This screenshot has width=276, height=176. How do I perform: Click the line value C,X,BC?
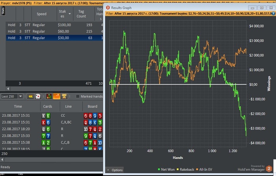66,122
